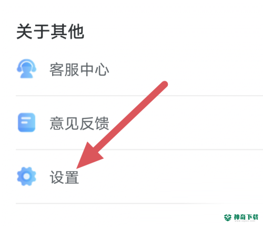The height and width of the screenshot is (227, 263).
Task: Click the green 神奇下载 watermark logo
Action: tap(228, 218)
